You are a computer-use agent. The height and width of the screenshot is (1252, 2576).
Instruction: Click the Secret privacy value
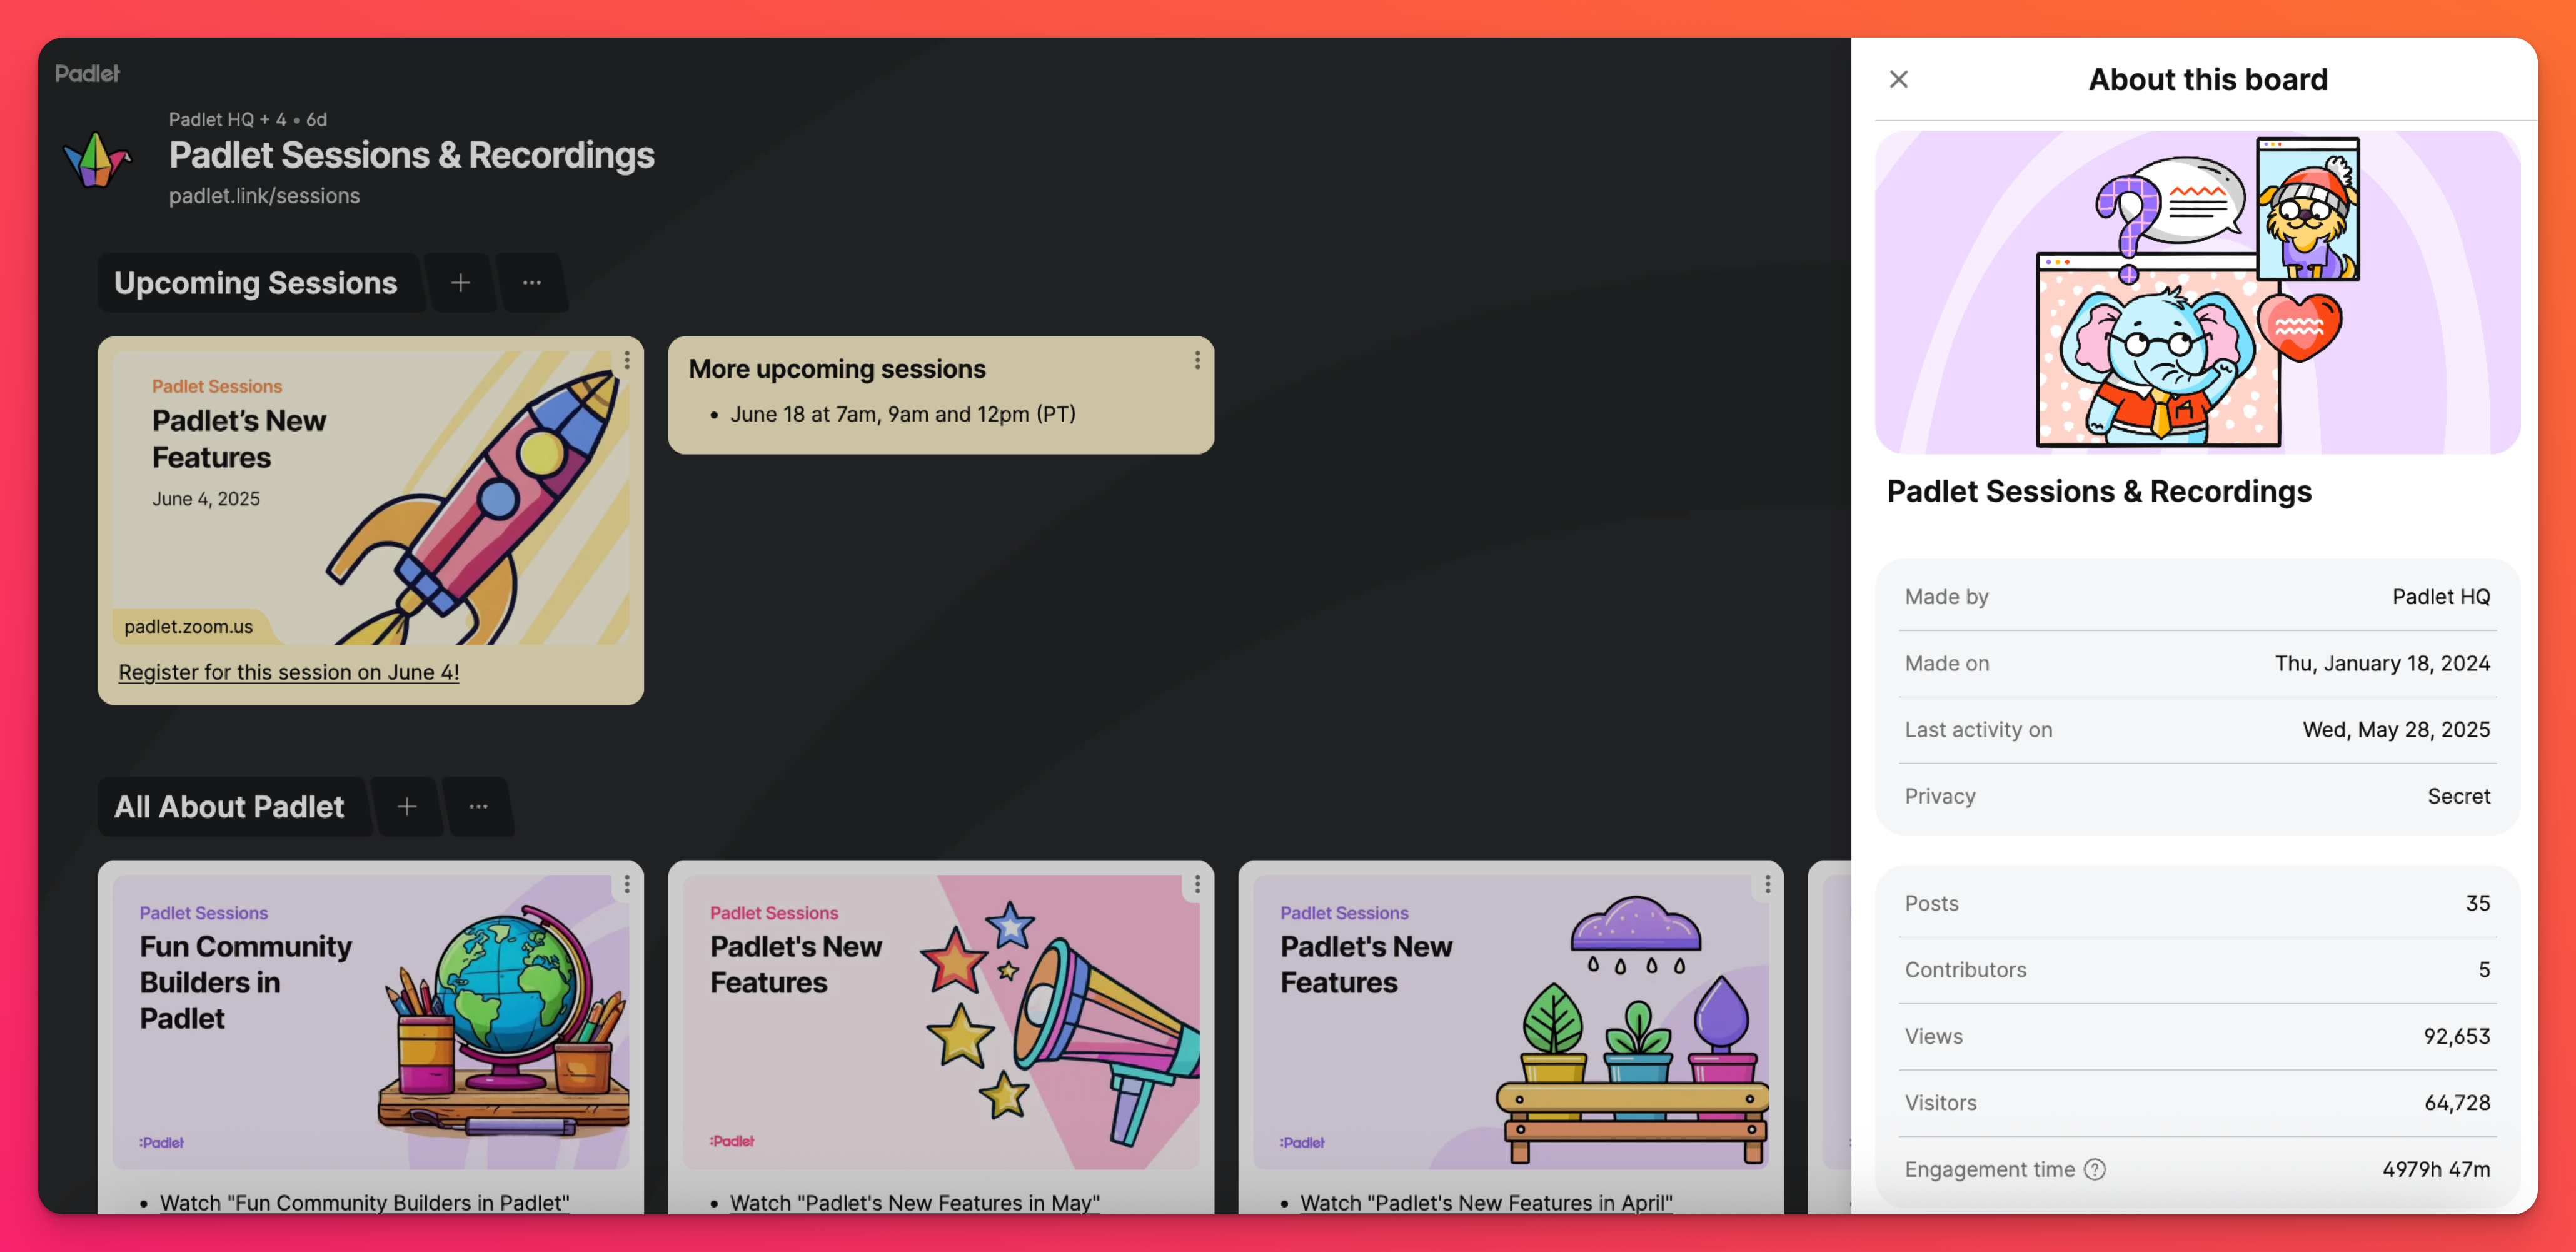point(2459,796)
